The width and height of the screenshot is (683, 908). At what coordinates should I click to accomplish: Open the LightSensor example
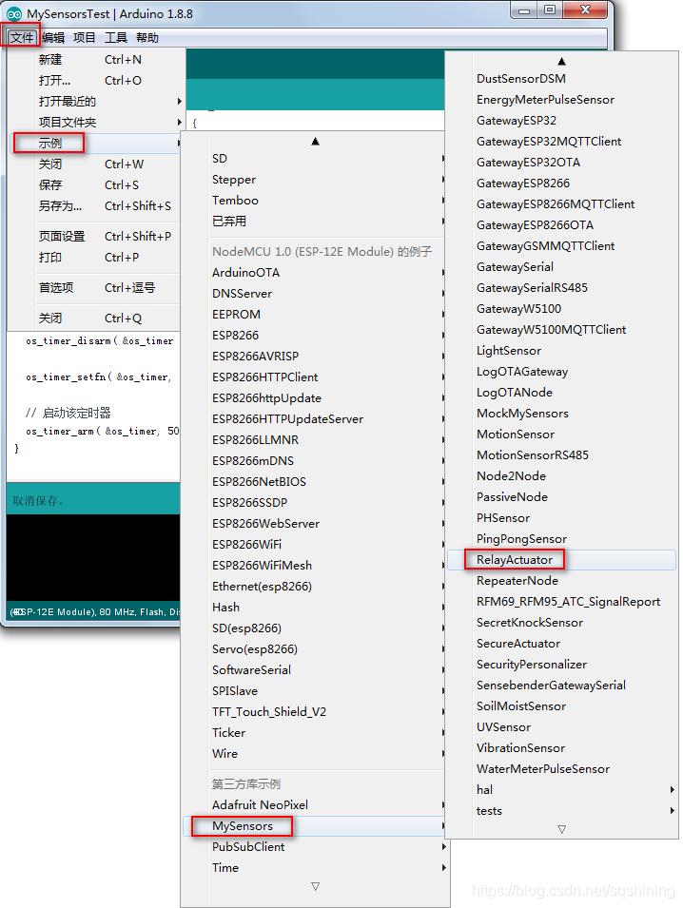click(561, 351)
